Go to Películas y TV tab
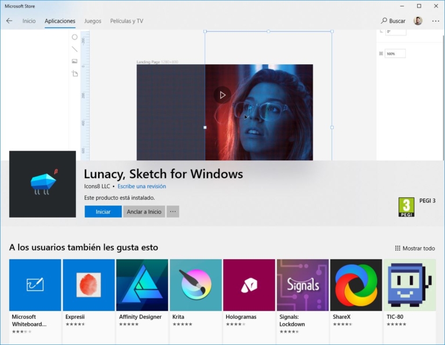445x345 pixels. [127, 21]
